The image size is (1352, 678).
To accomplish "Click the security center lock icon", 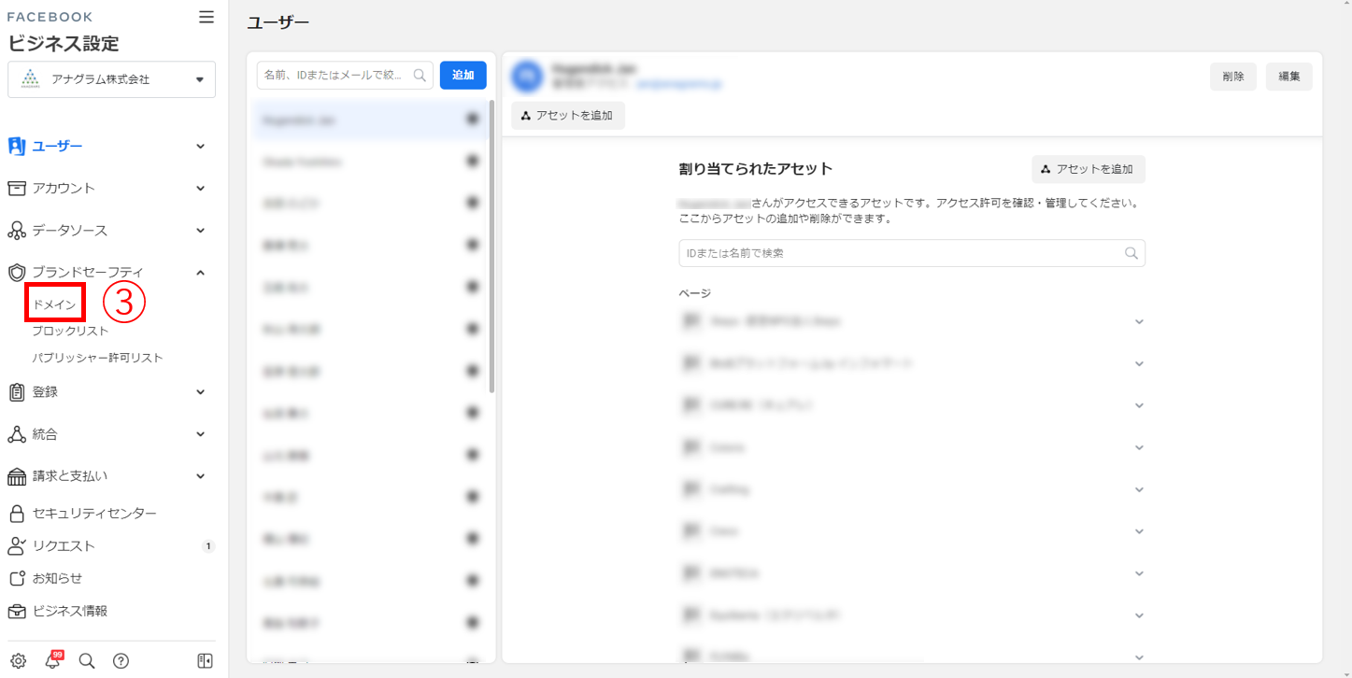I will [x=16, y=514].
